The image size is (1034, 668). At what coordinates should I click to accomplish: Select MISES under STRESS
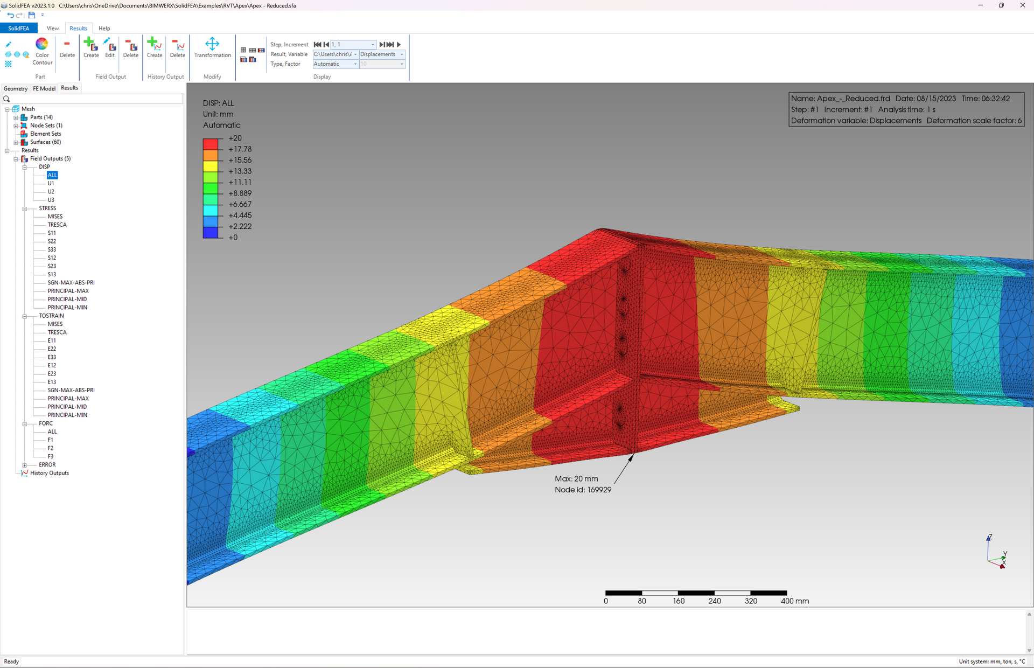coord(55,217)
